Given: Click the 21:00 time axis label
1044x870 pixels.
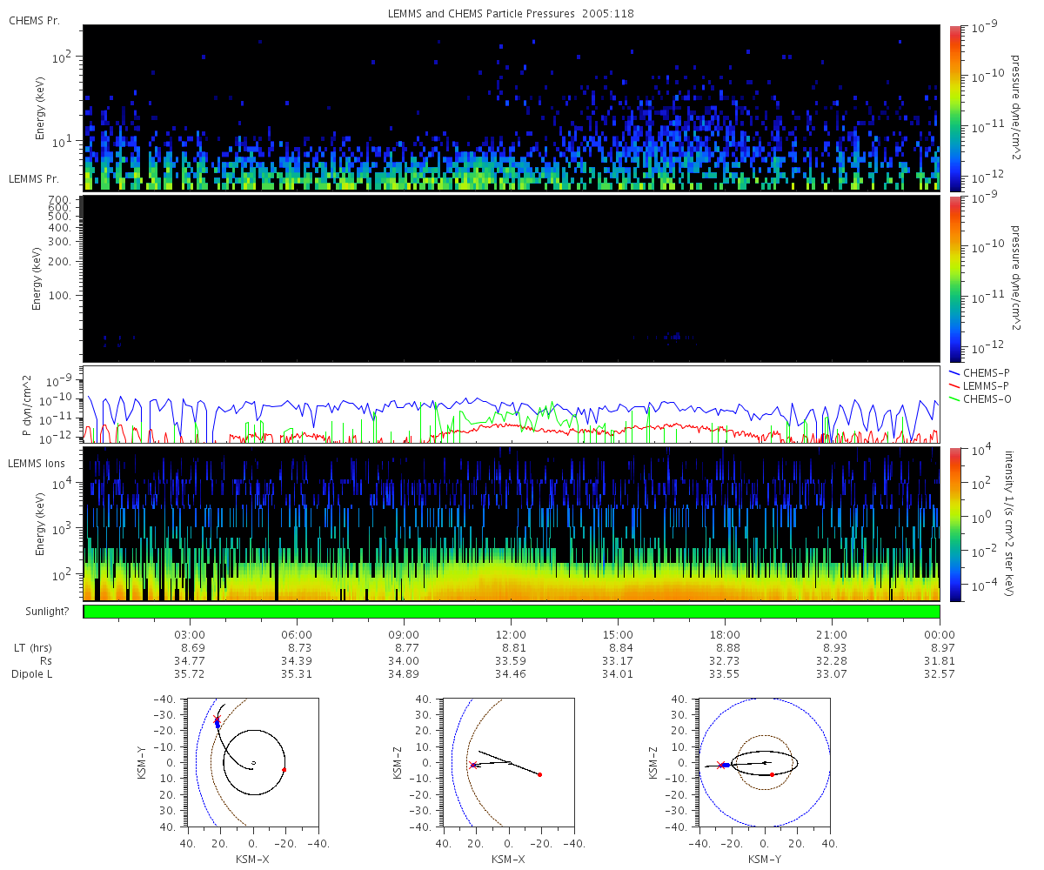Looking at the screenshot, I should pos(833,635).
